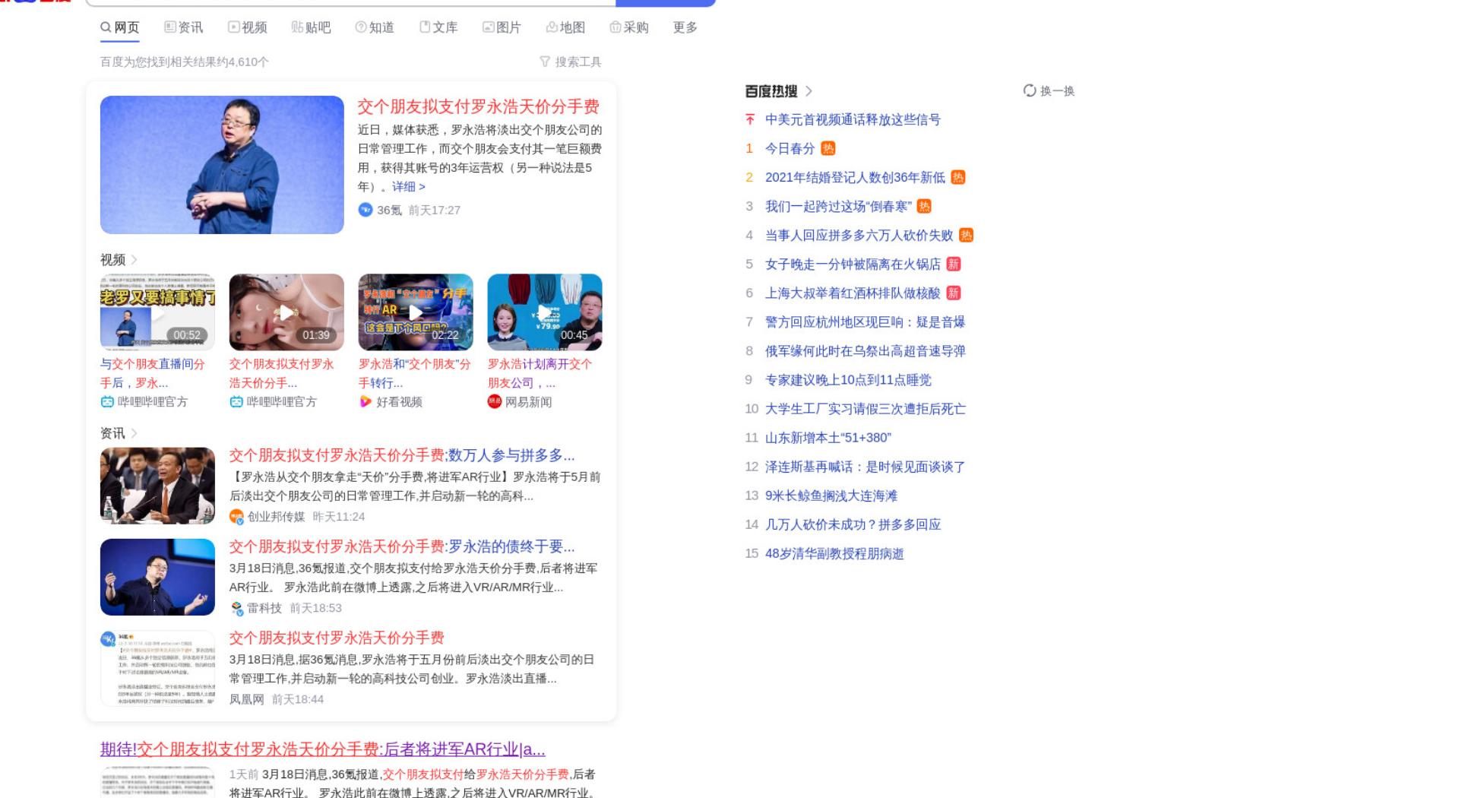Open the 百度热搜 chevron arrow
1459x798 pixels.
809,91
